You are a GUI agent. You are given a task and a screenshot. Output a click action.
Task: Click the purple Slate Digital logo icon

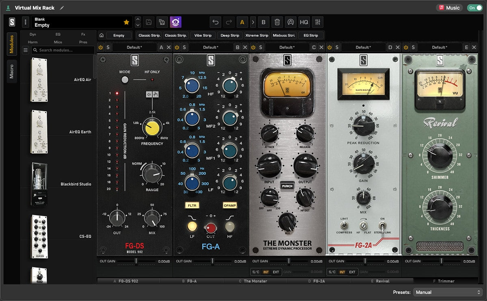tap(175, 22)
